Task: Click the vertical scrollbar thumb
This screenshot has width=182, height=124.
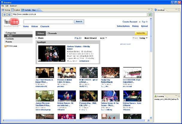Action: [x=151, y=36]
